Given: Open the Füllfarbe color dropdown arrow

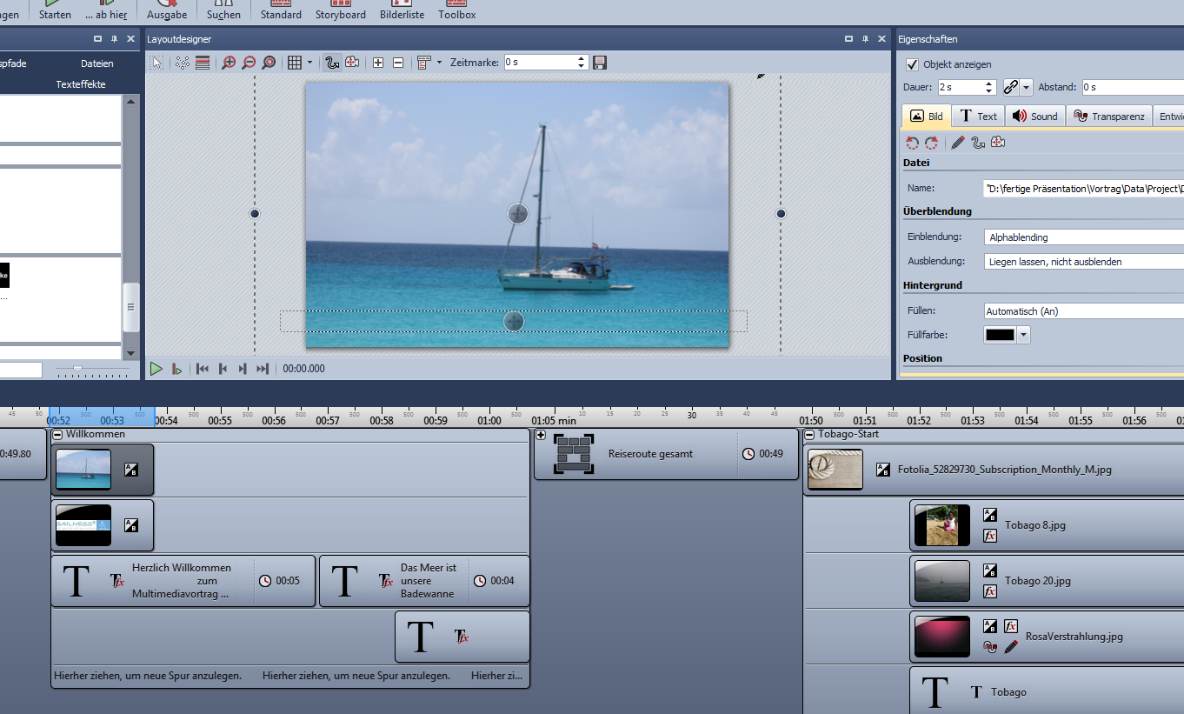Looking at the screenshot, I should point(1024,335).
